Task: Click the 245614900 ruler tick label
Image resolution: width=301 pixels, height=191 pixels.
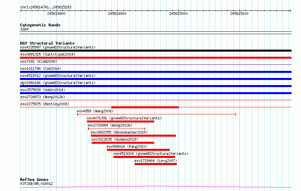Action: [x=117, y=13]
